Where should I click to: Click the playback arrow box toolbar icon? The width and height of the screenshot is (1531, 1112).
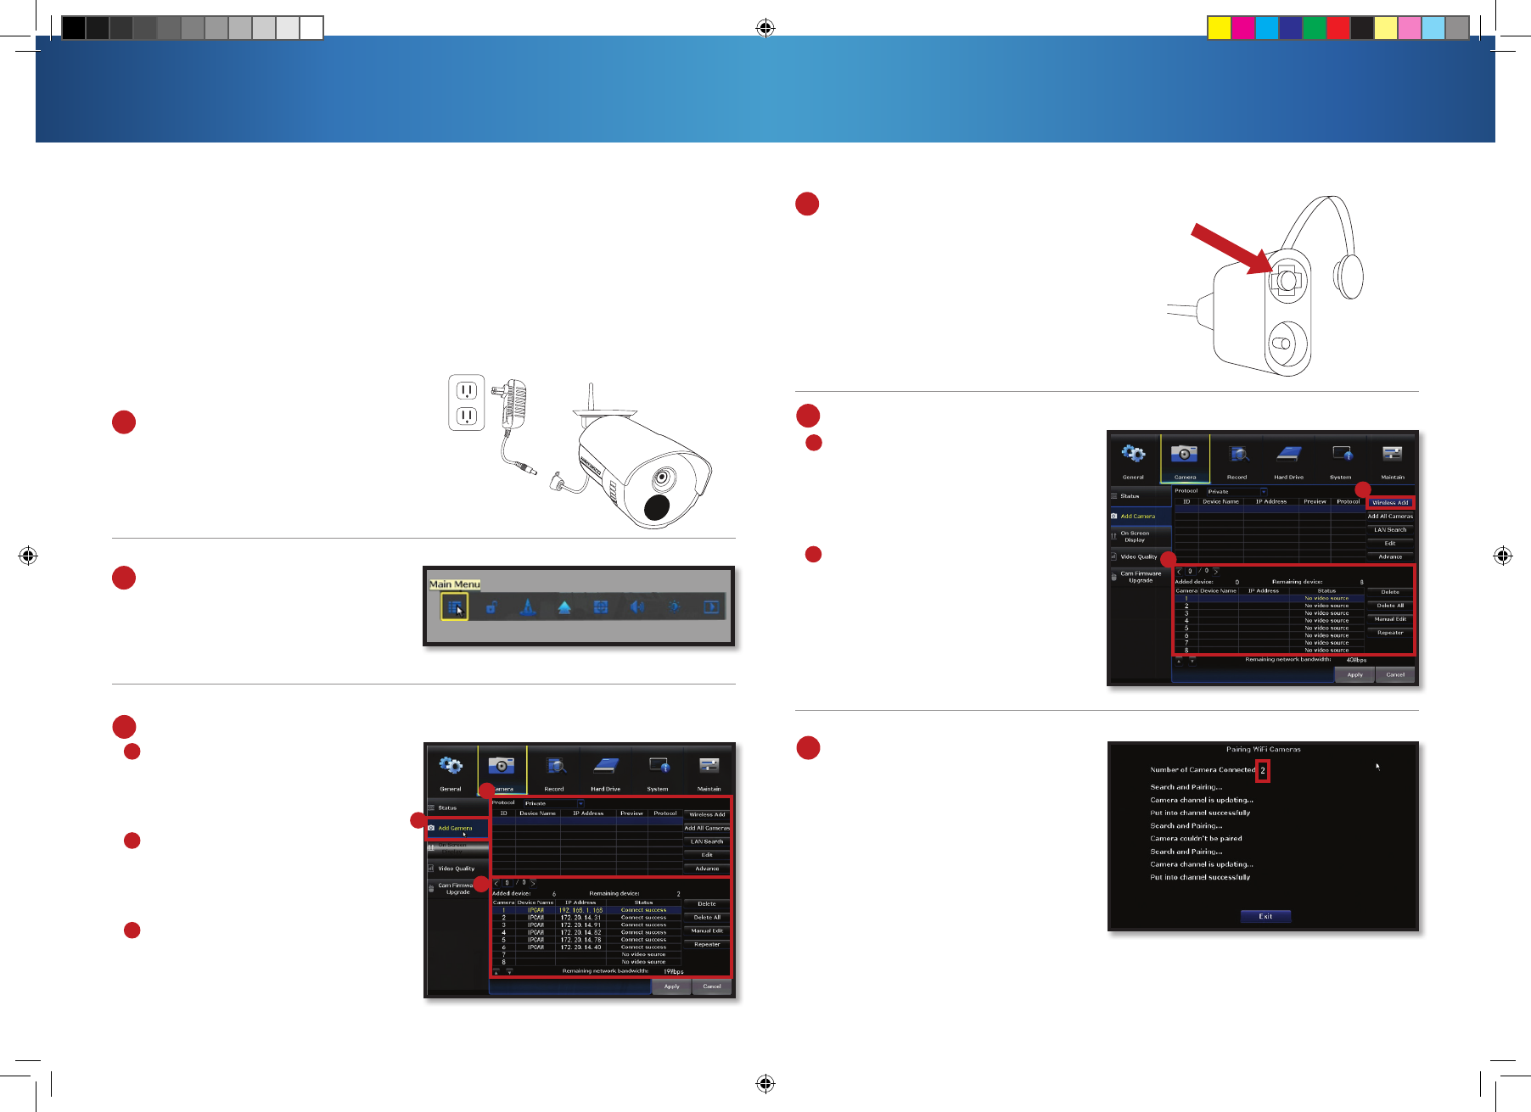coord(711,606)
